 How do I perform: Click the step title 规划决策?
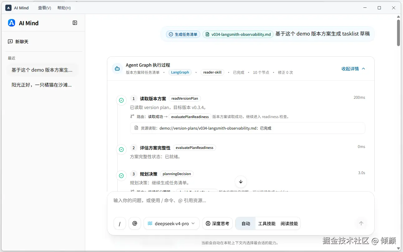[x=148, y=174]
